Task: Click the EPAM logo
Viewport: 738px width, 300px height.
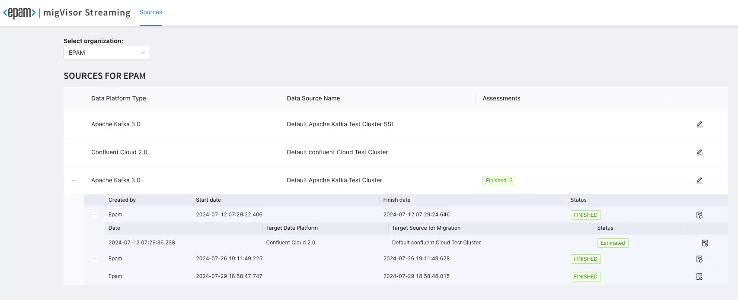Action: (19, 12)
